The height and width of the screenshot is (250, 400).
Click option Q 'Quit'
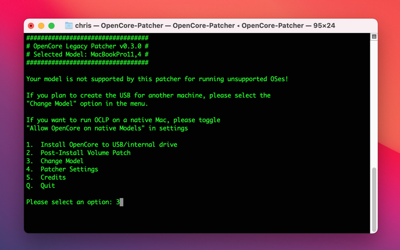41,186
